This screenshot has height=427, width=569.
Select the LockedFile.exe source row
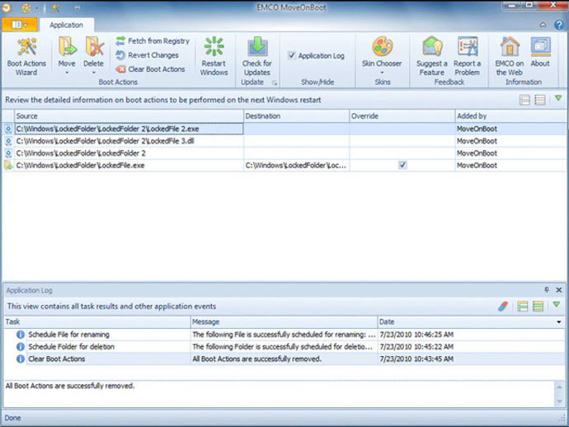[x=129, y=165]
